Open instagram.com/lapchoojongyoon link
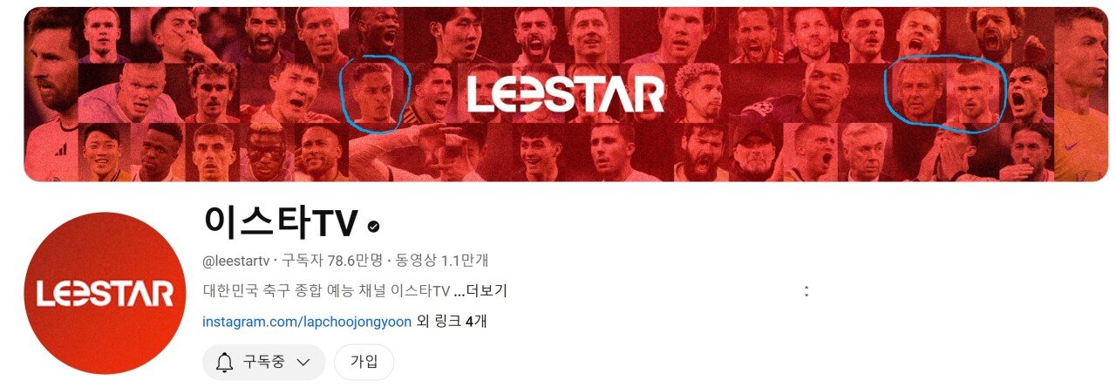 pyautogui.click(x=307, y=322)
